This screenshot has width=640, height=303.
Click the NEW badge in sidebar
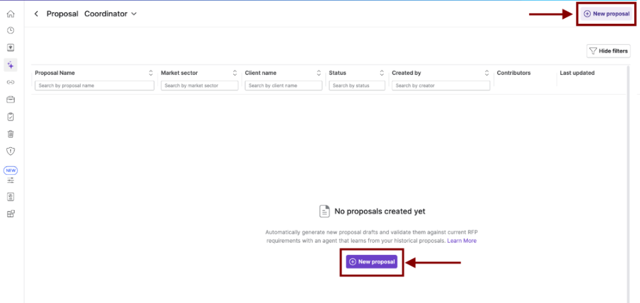click(x=11, y=170)
